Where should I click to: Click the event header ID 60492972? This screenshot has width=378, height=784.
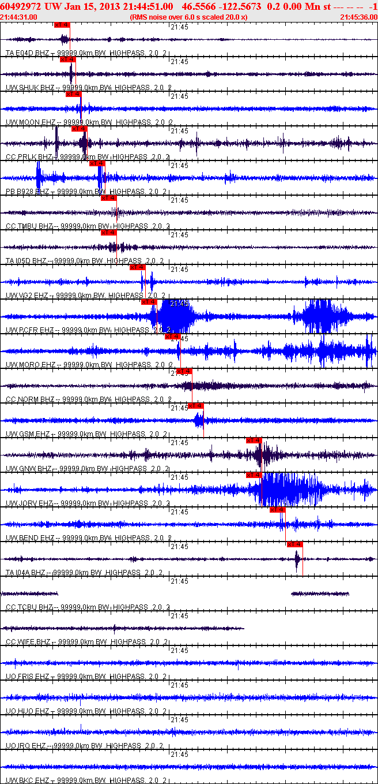[x=20, y=6]
